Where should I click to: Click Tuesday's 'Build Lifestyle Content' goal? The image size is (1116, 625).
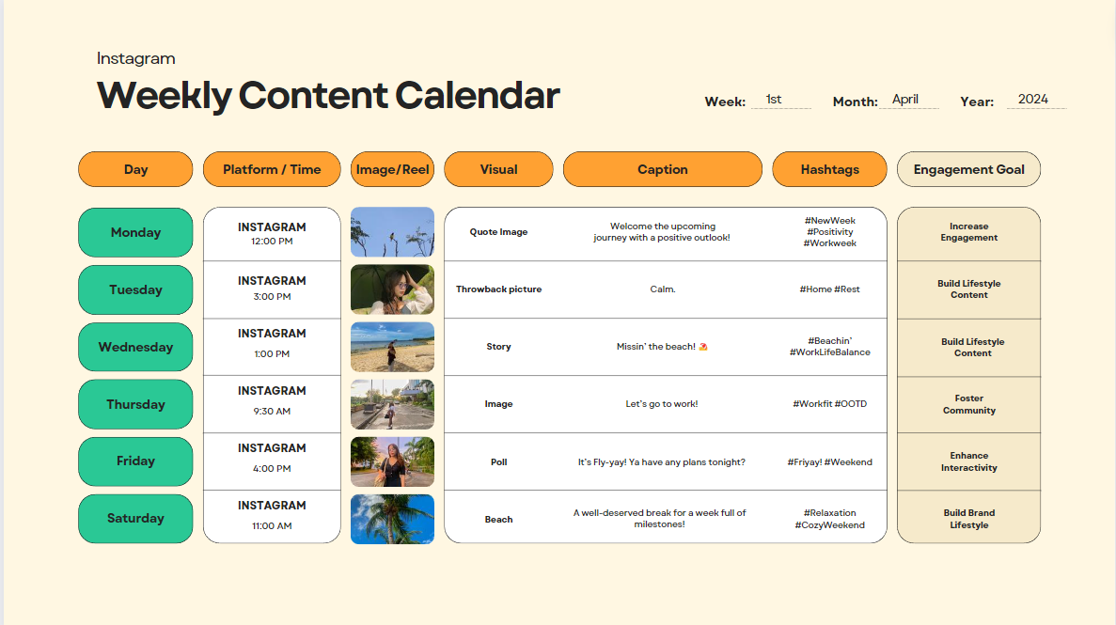tap(968, 289)
